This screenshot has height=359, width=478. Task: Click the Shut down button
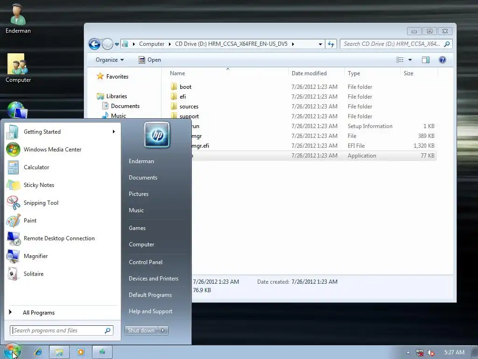(141, 330)
